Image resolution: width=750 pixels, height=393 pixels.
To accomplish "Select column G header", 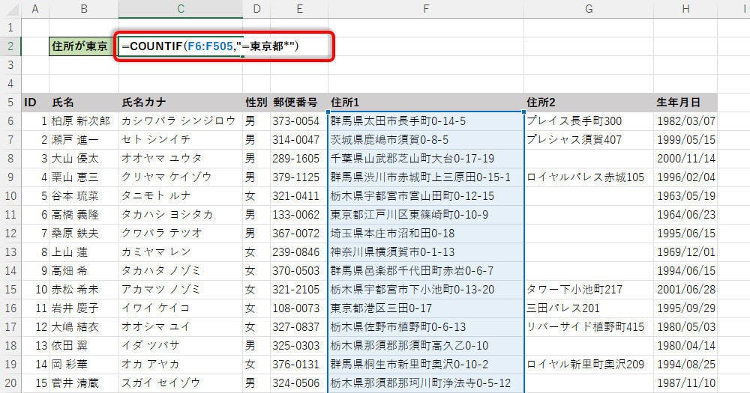I will pos(588,9).
